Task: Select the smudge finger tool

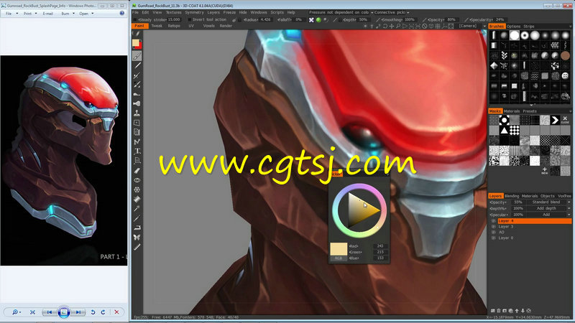Action: pos(137,94)
